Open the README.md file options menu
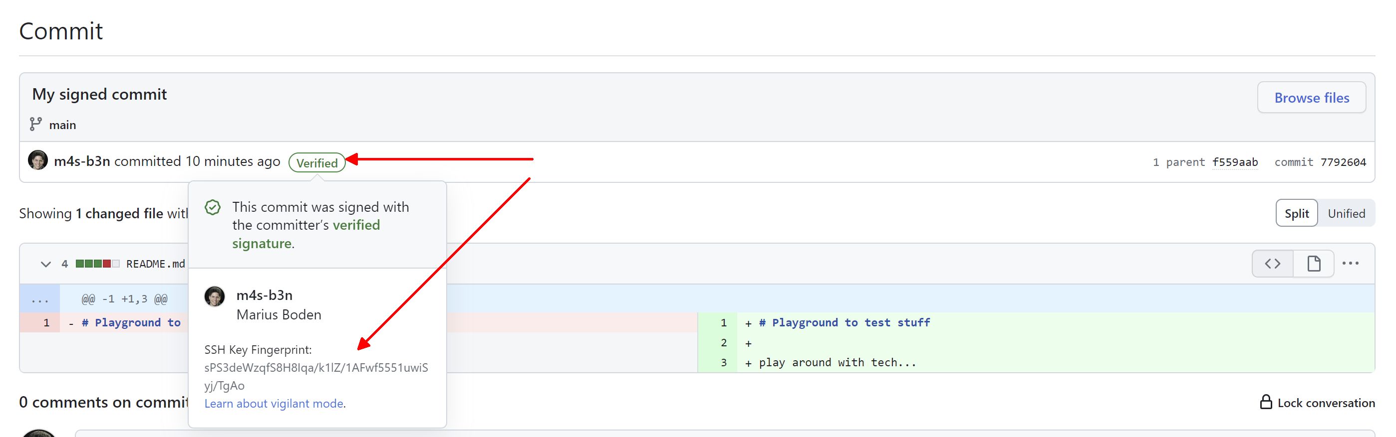 [1350, 264]
